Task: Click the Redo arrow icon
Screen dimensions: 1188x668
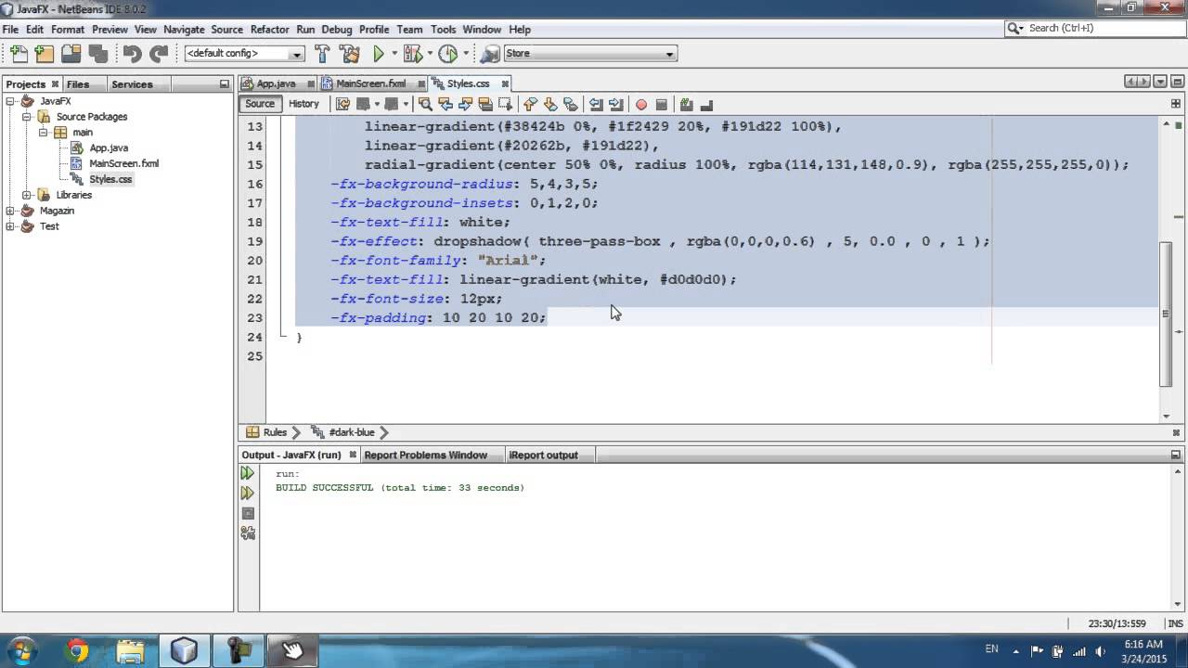Action: point(159,54)
